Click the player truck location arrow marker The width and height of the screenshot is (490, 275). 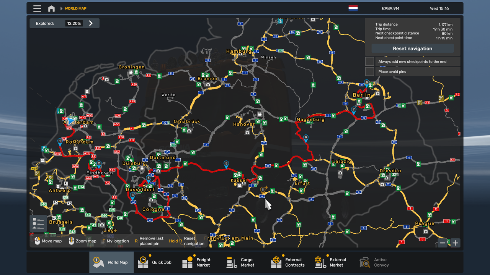70,120
